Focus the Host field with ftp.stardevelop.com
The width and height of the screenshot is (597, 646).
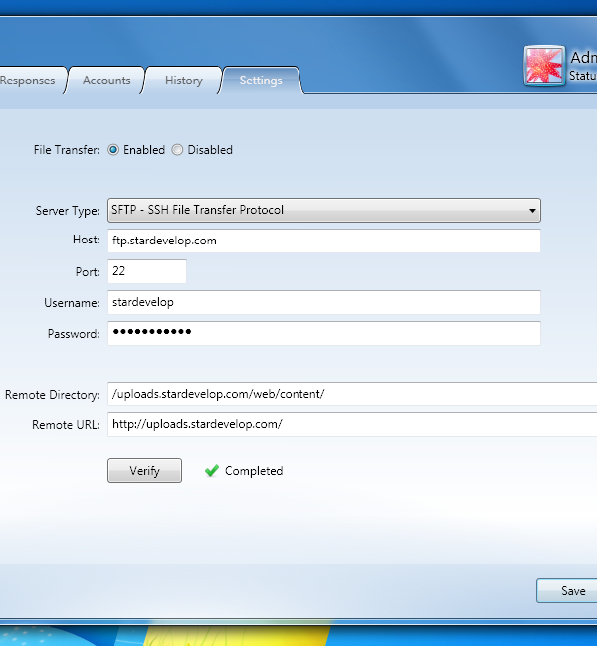click(x=323, y=241)
